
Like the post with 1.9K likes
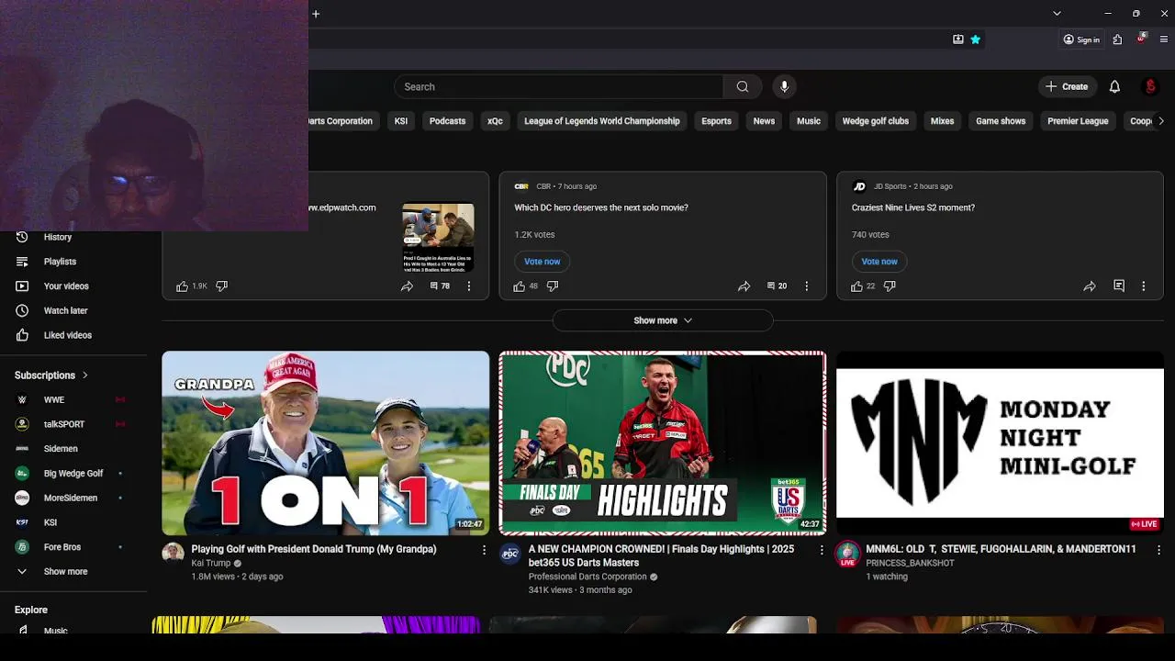(182, 286)
